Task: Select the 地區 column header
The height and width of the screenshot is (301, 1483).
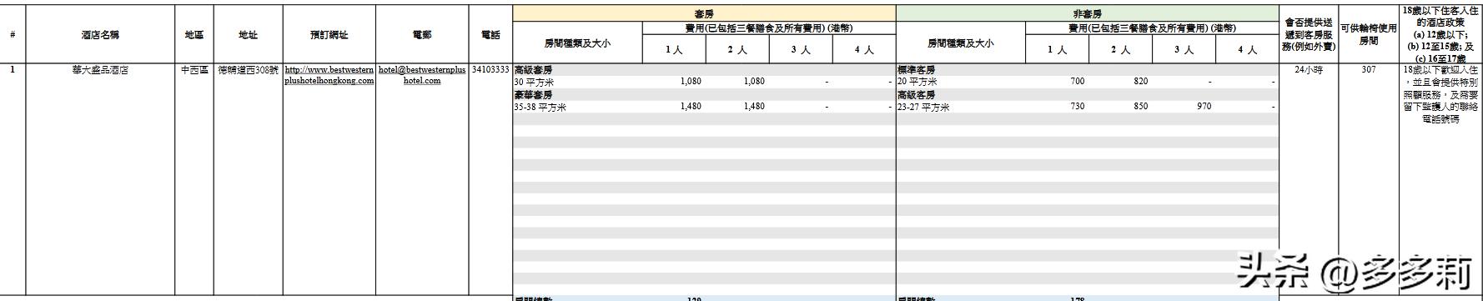Action: [194, 34]
